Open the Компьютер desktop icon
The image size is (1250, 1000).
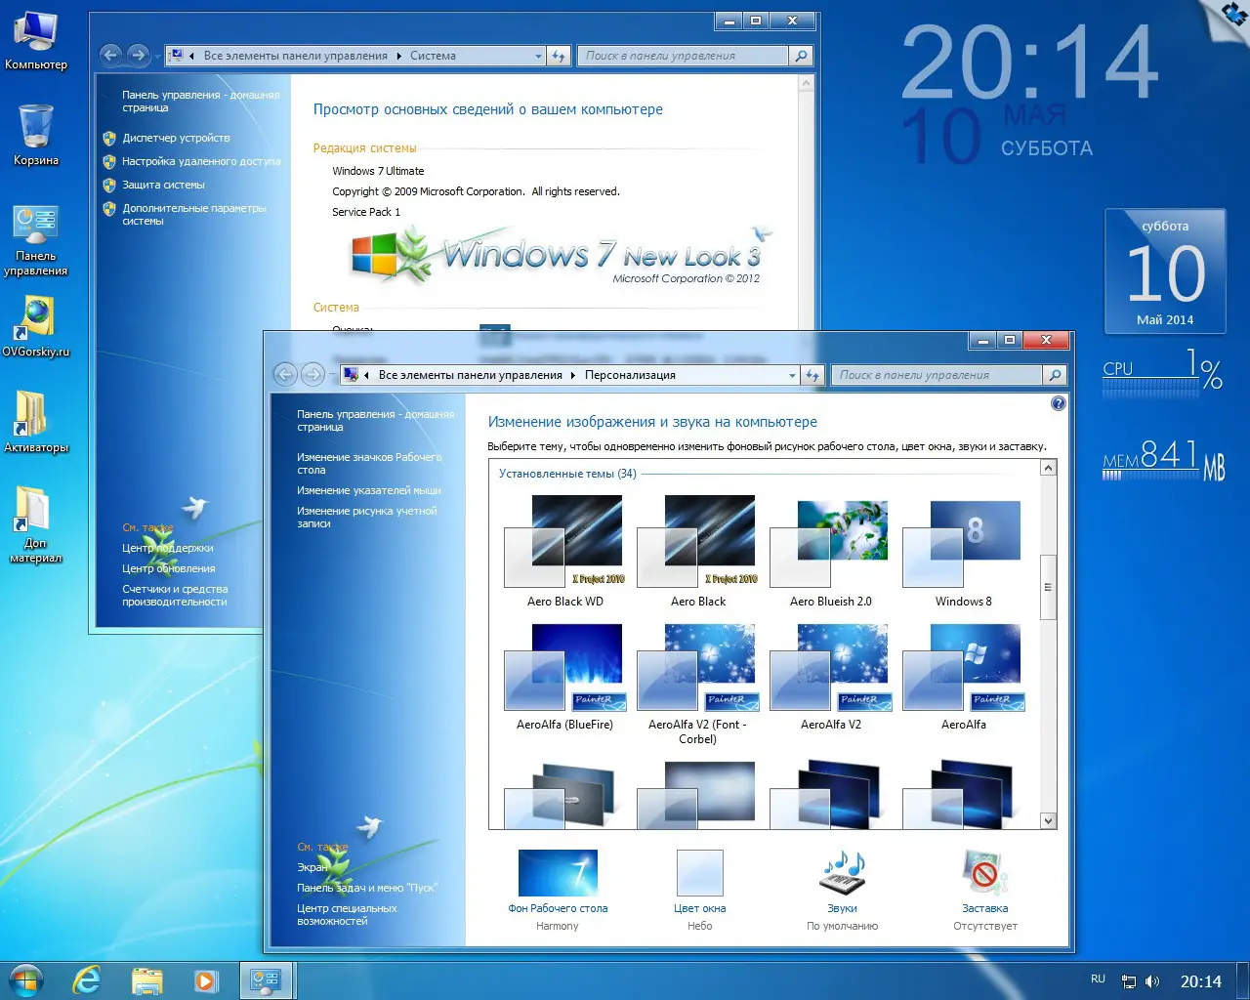point(36,41)
